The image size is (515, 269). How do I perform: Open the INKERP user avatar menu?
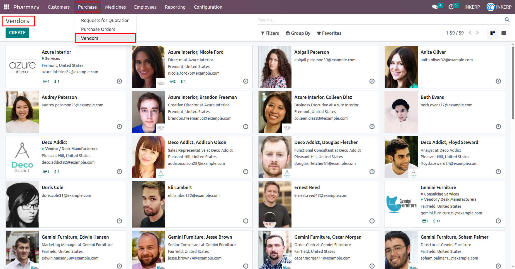(x=499, y=7)
